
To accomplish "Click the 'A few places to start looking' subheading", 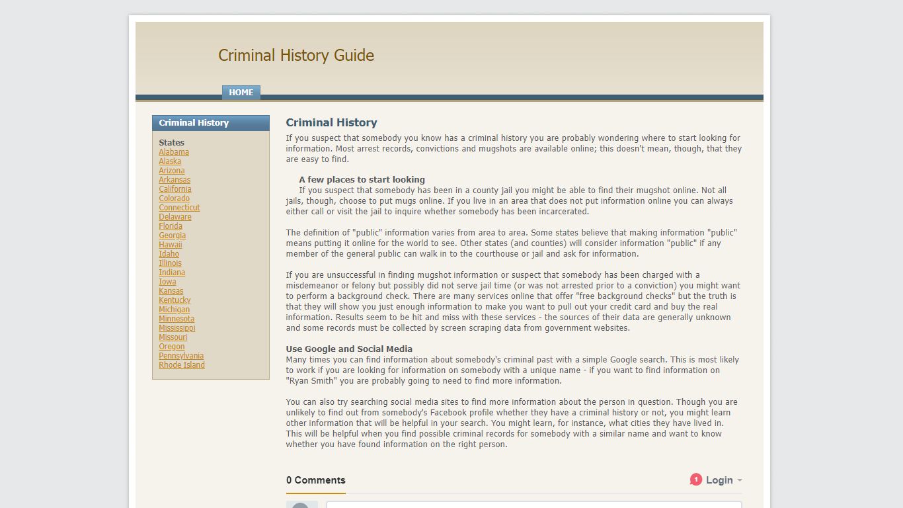I will coord(362,180).
